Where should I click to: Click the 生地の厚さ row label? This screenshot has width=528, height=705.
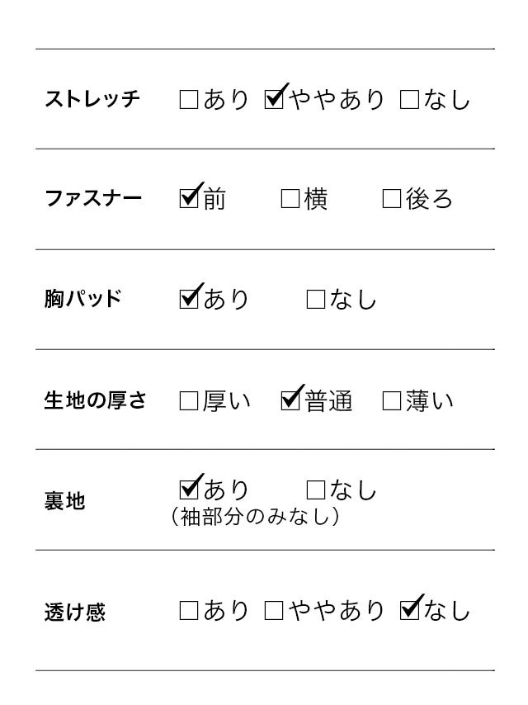click(95, 402)
